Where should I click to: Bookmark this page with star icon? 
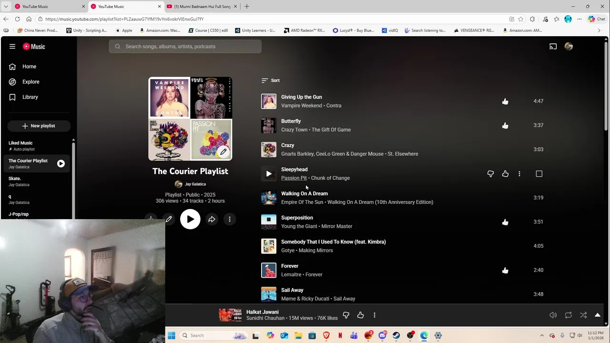521,19
